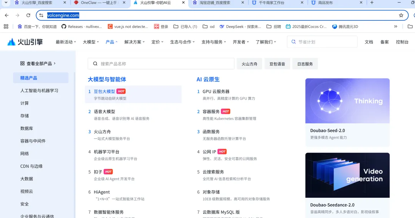Expand 定价 navigation menu
The image size is (415, 218).
(x=157, y=42)
